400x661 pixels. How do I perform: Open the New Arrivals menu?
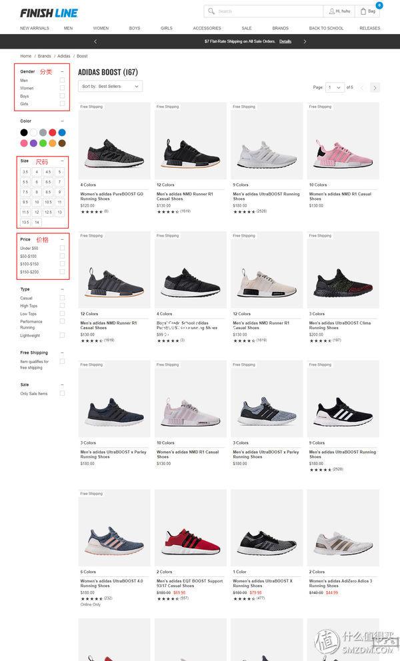click(35, 28)
